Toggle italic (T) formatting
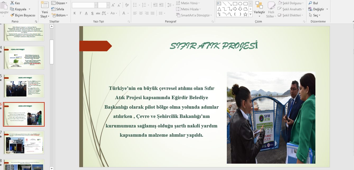 pyautogui.click(x=80, y=13)
